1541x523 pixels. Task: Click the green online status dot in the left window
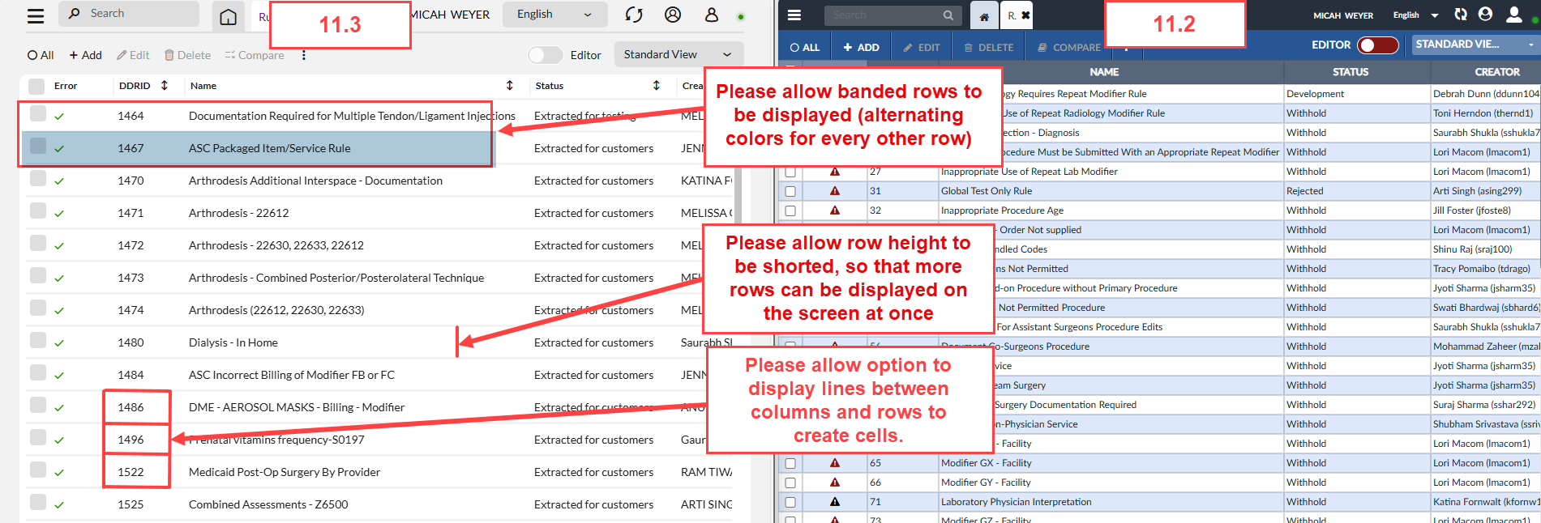741,16
